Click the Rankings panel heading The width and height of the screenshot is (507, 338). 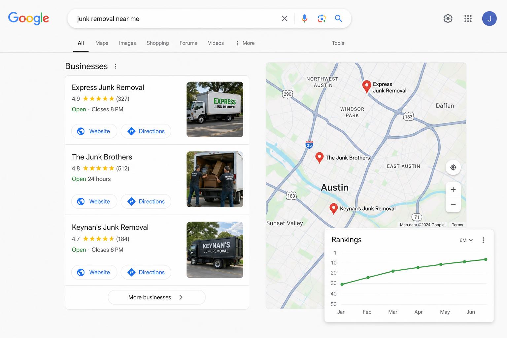[x=346, y=240]
